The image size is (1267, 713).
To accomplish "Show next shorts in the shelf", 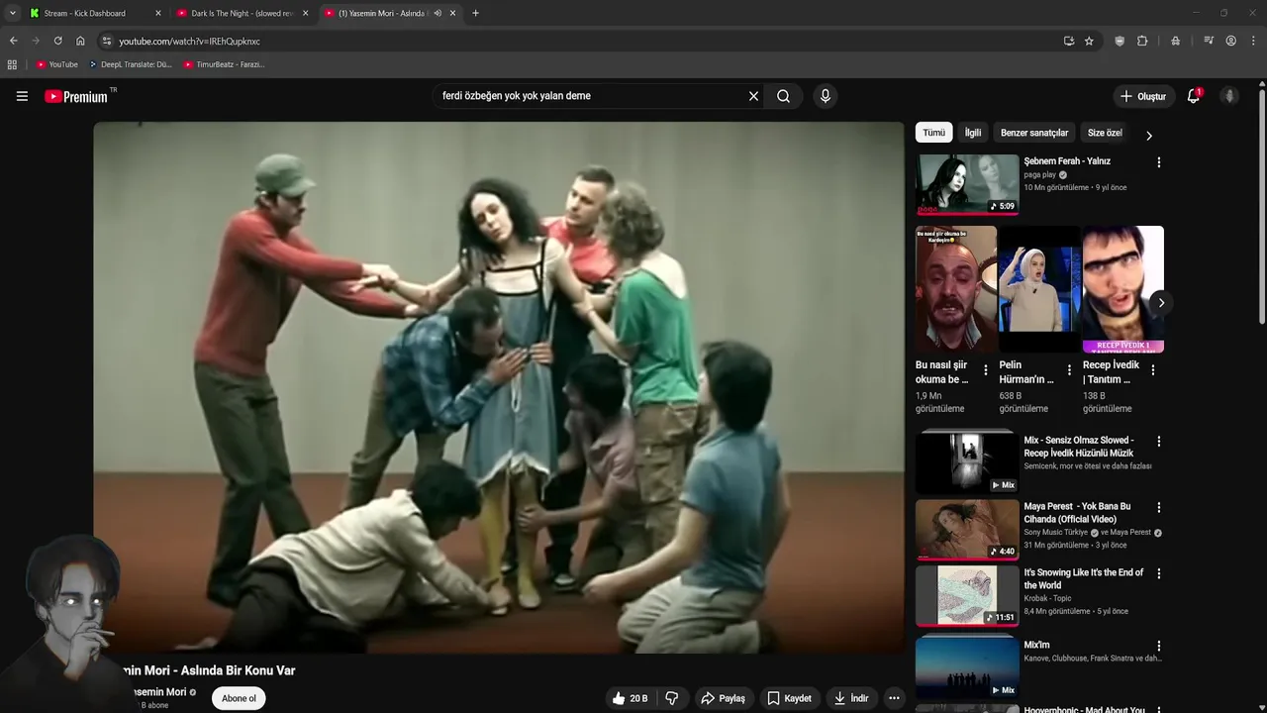I will [1161, 302].
